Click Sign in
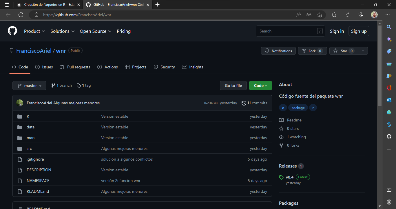This screenshot has height=209, width=396. pos(337,31)
